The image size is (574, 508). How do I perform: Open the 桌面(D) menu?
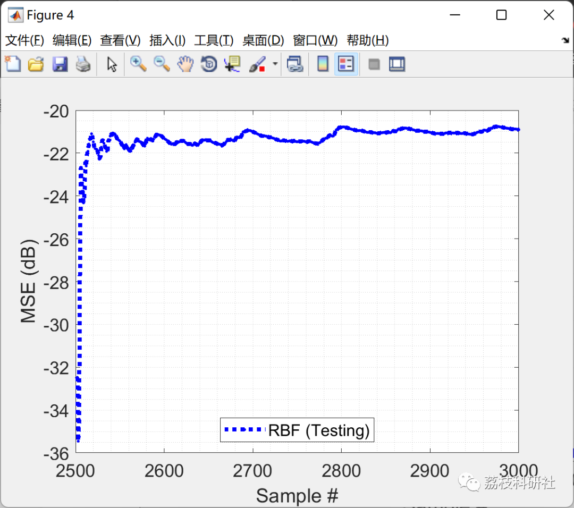pyautogui.click(x=263, y=40)
